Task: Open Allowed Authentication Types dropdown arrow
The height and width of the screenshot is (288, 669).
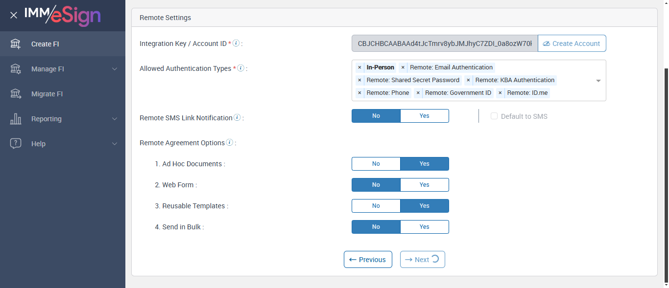Action: click(x=598, y=81)
